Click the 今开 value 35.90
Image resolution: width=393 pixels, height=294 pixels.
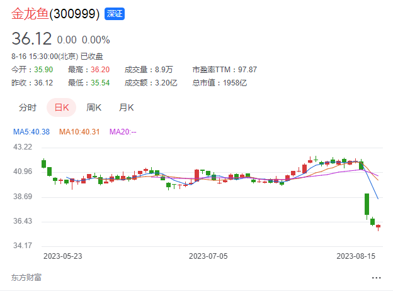pyautogui.click(x=43, y=70)
